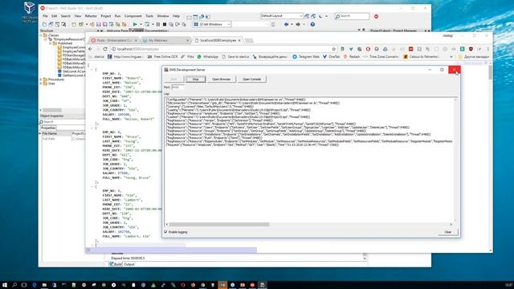Viewport: 514px width, 289px height.
Task: Click the Port field in EMS server
Action: [178, 88]
